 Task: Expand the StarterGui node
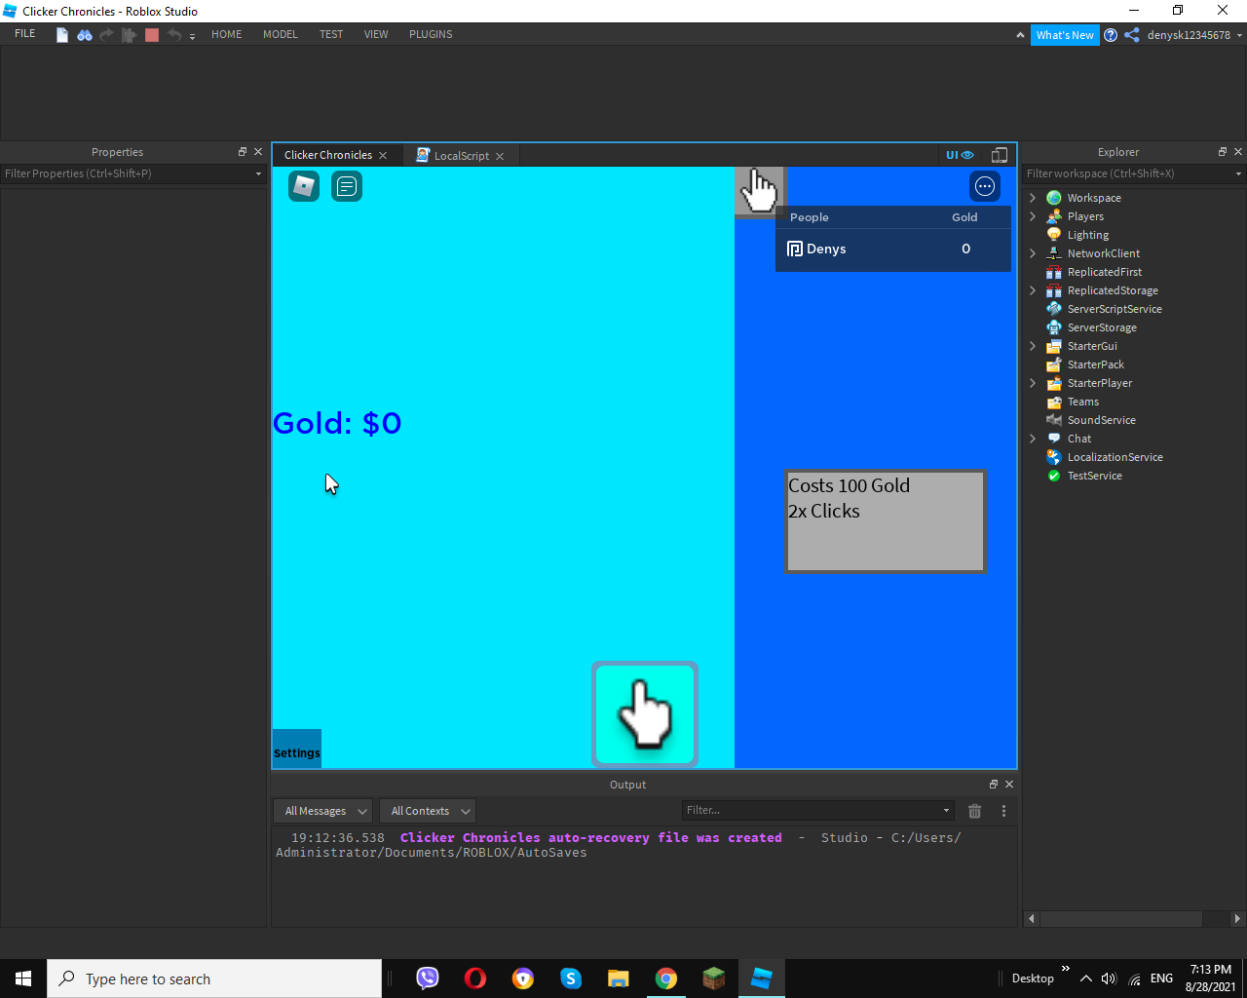tap(1033, 346)
